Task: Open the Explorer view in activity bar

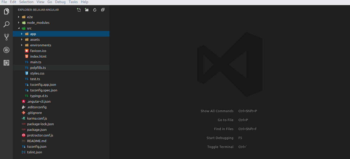Action: point(6,12)
